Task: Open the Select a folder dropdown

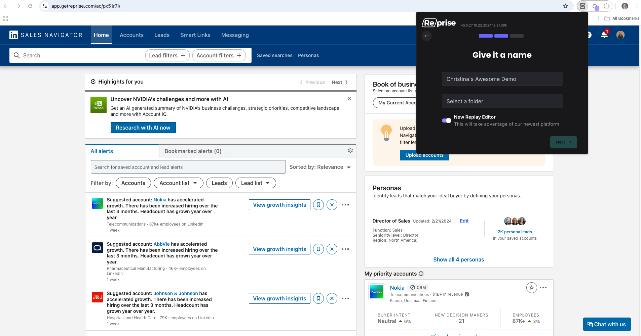Action: pyautogui.click(x=502, y=101)
